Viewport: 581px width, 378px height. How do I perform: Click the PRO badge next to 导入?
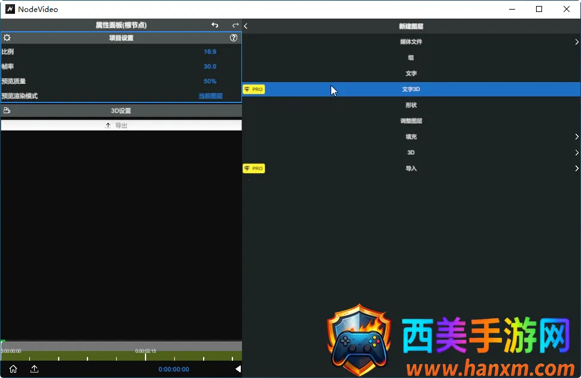253,169
